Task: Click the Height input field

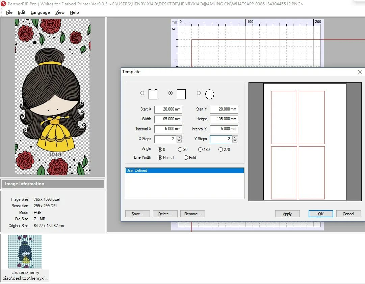Action: (224, 119)
